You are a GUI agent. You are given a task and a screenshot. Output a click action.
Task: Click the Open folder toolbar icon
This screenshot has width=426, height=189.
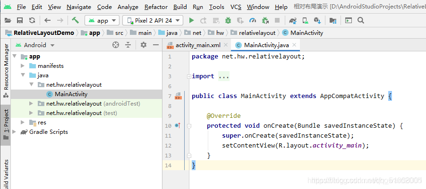click(8, 20)
